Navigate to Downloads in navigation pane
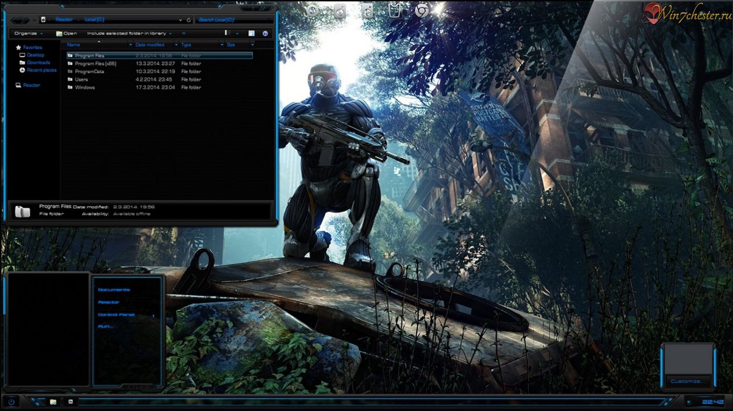733x411 pixels. click(x=39, y=62)
